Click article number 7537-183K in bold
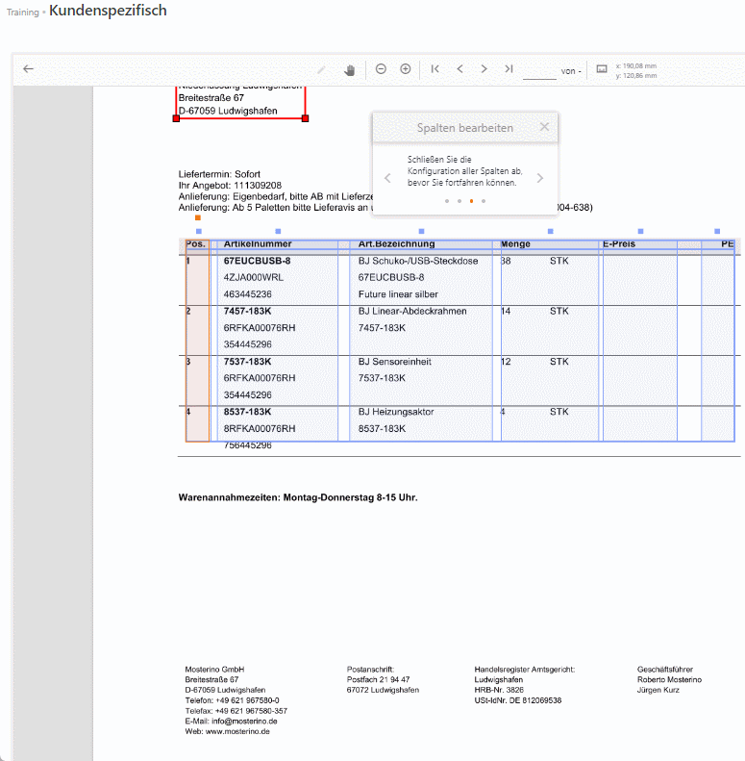The image size is (745, 761). (247, 362)
